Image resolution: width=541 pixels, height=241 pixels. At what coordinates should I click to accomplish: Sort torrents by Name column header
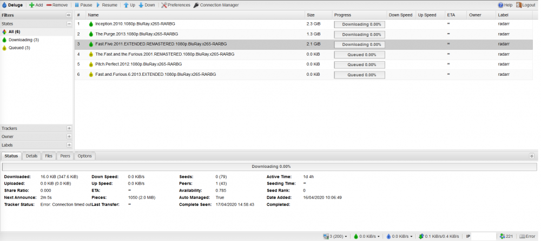point(195,15)
